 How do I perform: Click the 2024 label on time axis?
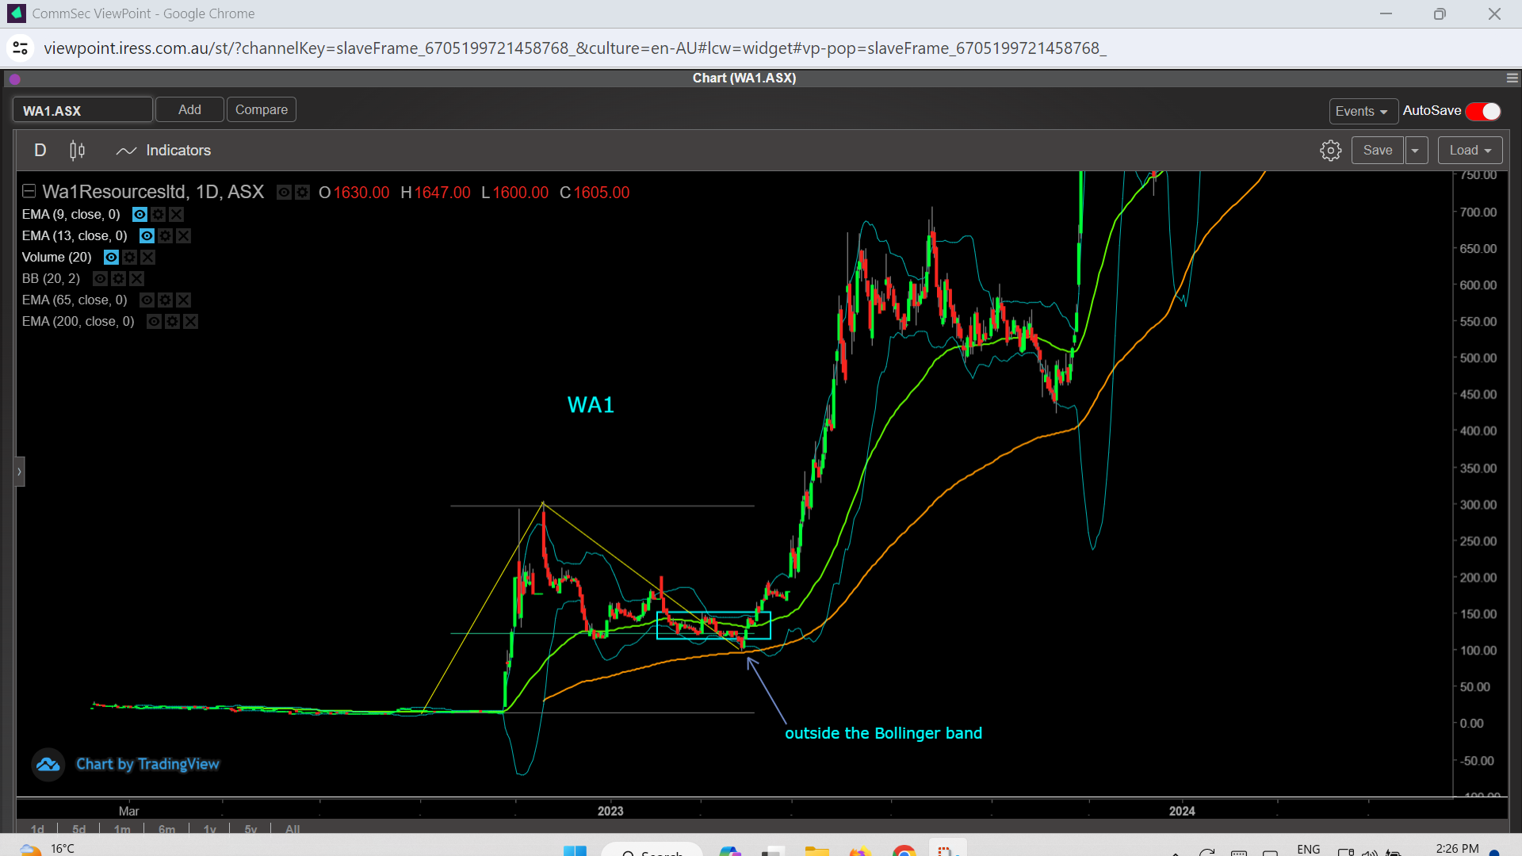pyautogui.click(x=1182, y=811)
